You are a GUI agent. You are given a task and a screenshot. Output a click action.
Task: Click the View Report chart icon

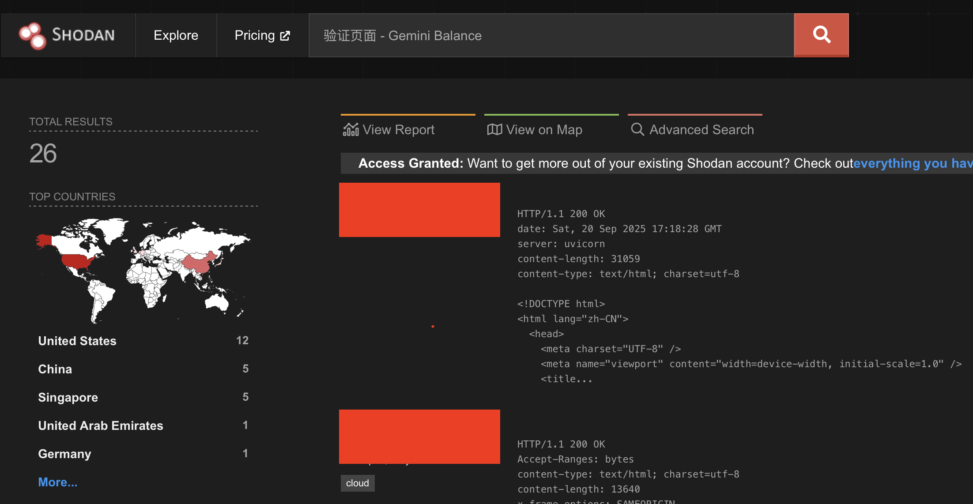(351, 130)
